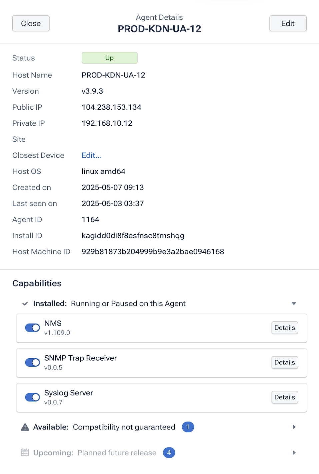
Task: Click the blue badge showing 1
Action: (x=188, y=427)
